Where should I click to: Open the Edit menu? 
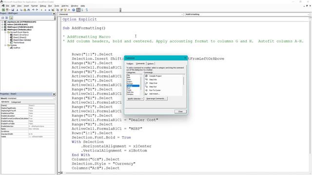pyautogui.click(x=13, y=6)
